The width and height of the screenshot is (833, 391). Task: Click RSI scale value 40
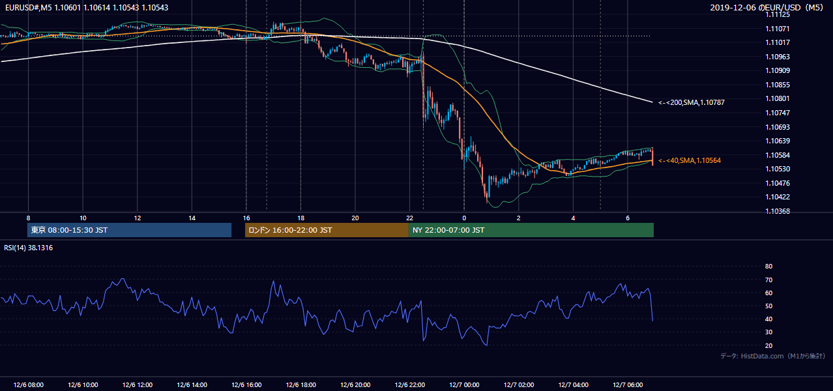[768, 319]
